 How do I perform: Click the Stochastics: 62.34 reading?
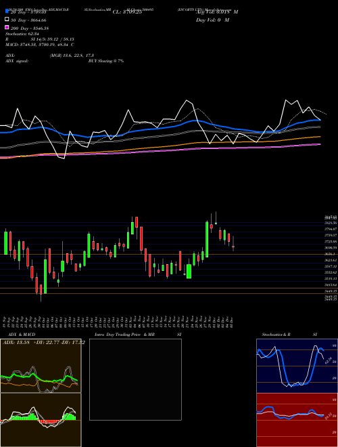[x=22, y=34]
